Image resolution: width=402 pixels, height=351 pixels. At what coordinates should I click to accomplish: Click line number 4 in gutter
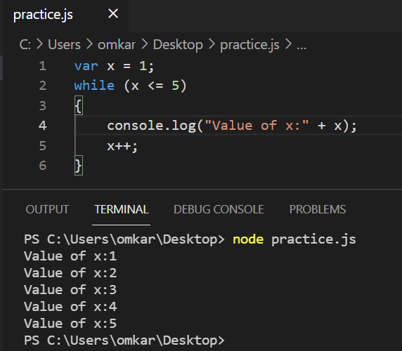click(43, 126)
